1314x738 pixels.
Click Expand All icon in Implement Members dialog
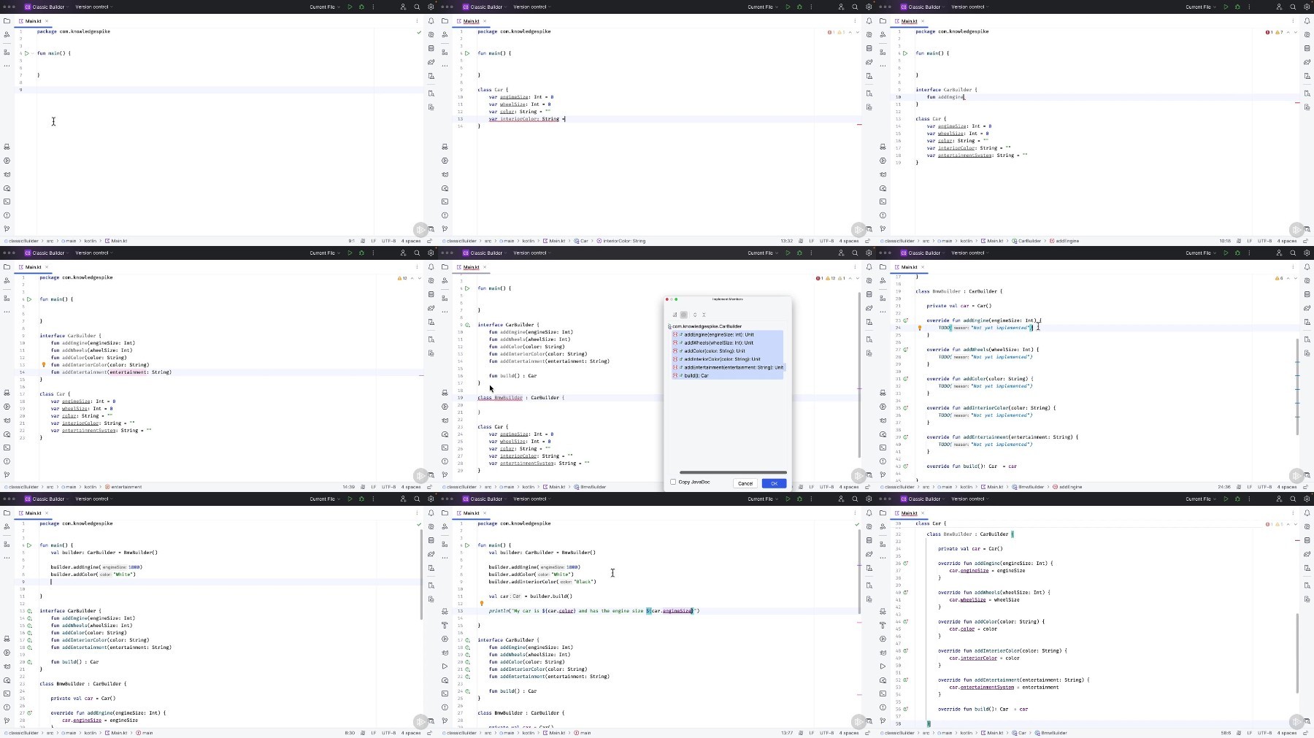coord(695,315)
